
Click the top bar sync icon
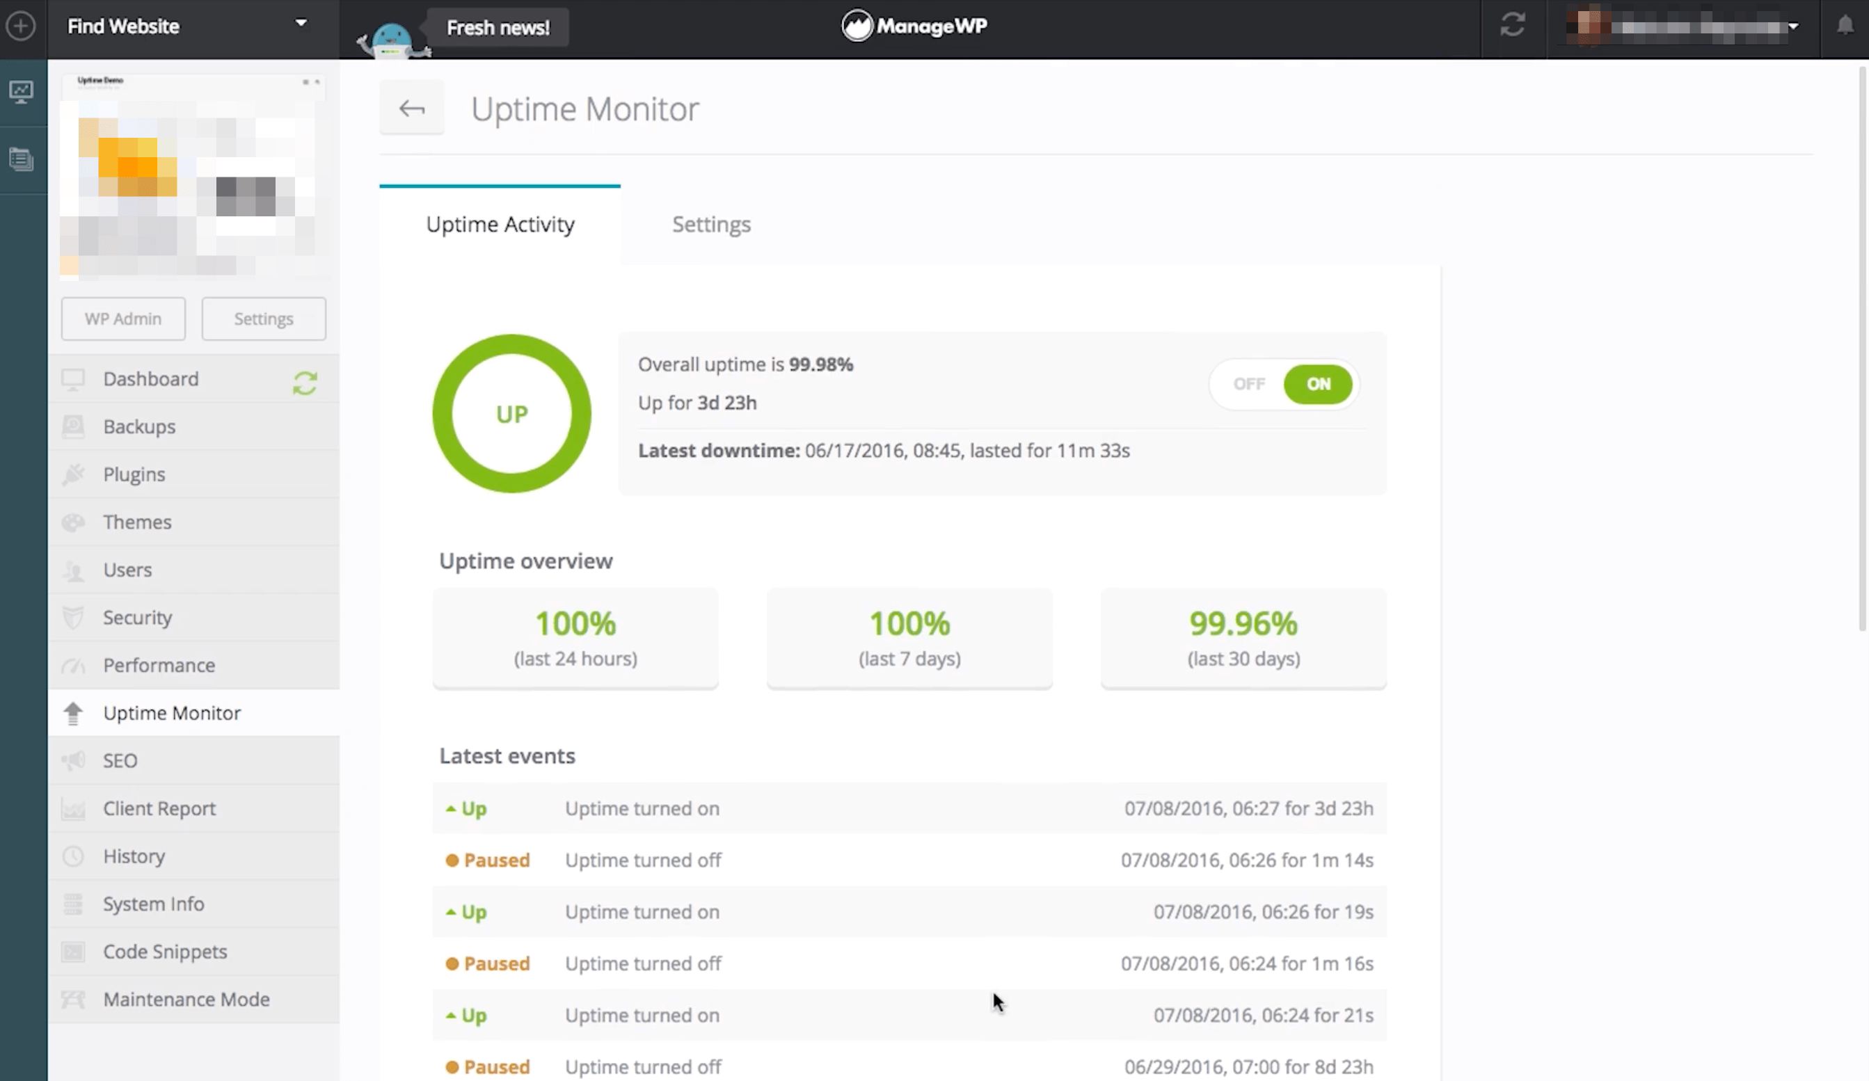[x=1512, y=25]
